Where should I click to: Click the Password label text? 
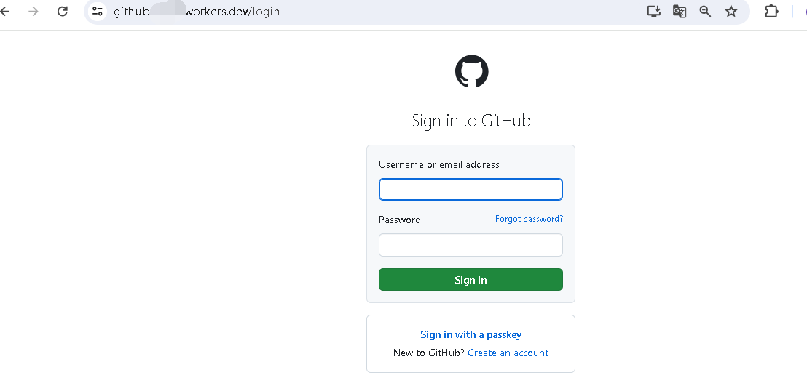click(400, 220)
